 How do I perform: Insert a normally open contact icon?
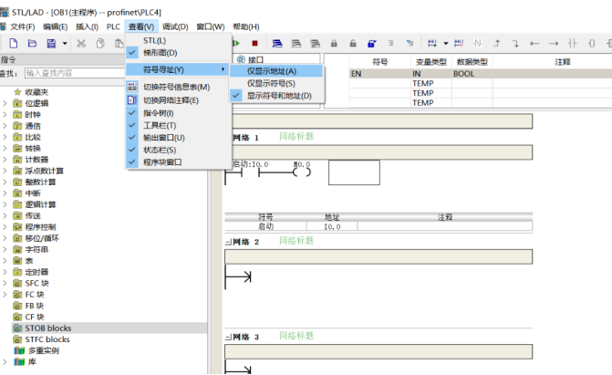click(573, 44)
